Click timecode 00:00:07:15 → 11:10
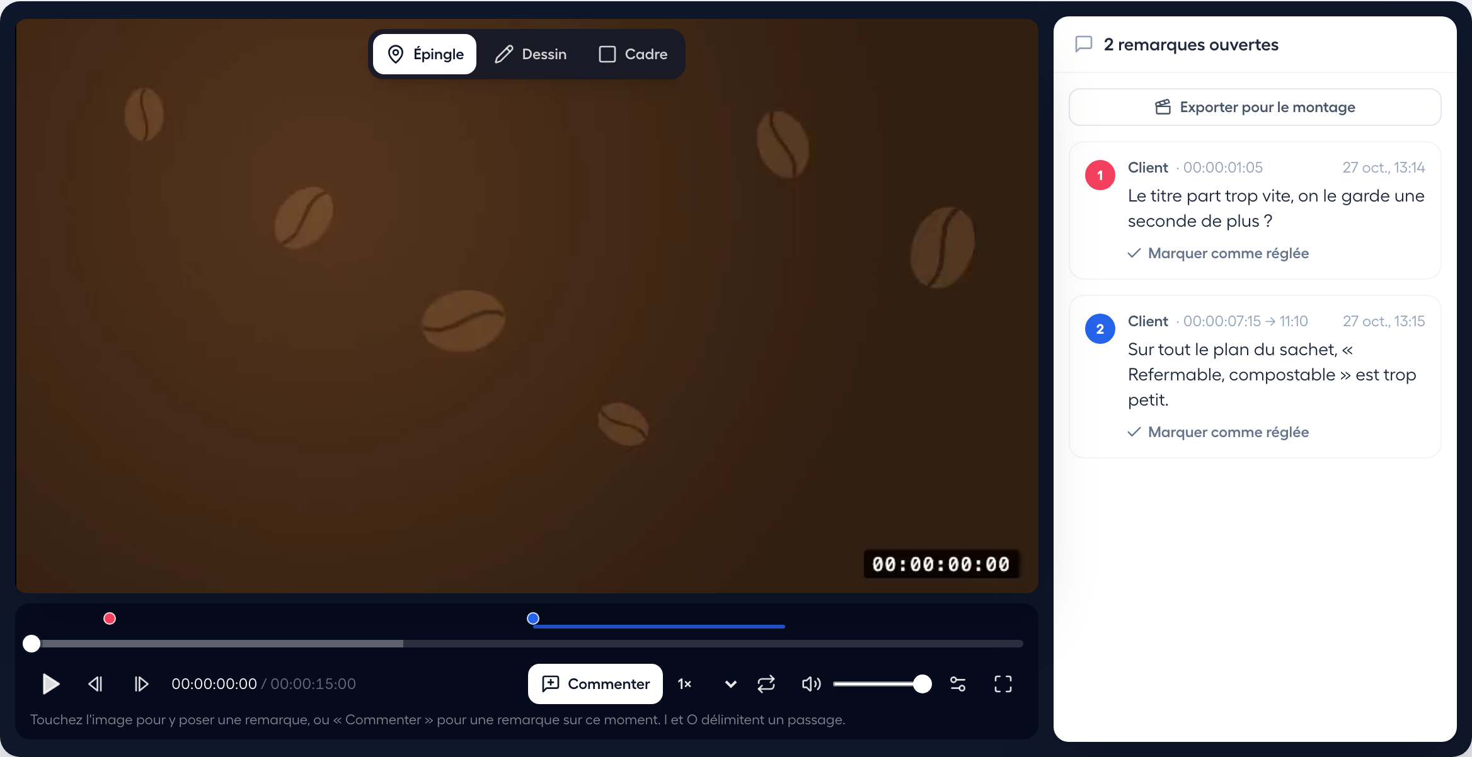 pyautogui.click(x=1246, y=321)
